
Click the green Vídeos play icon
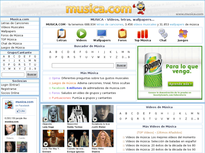click(81, 33)
